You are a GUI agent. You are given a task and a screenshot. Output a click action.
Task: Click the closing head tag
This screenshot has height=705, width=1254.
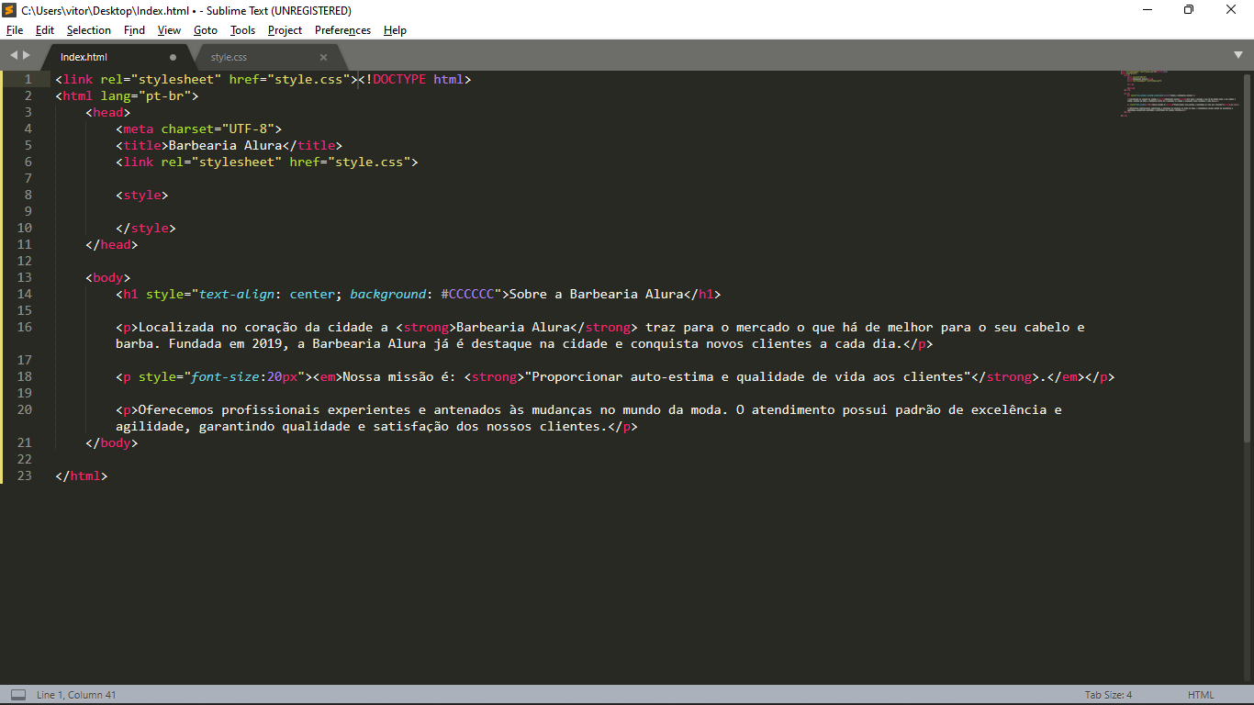tap(112, 244)
